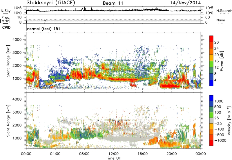Click the red bottom of the Velocity colorbar
Screen dimensions: 232x160
pyautogui.click(x=211, y=143)
